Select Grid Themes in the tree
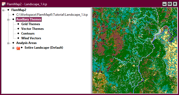Image resolution: width=179 pixels, height=95 pixels. click(x=30, y=24)
